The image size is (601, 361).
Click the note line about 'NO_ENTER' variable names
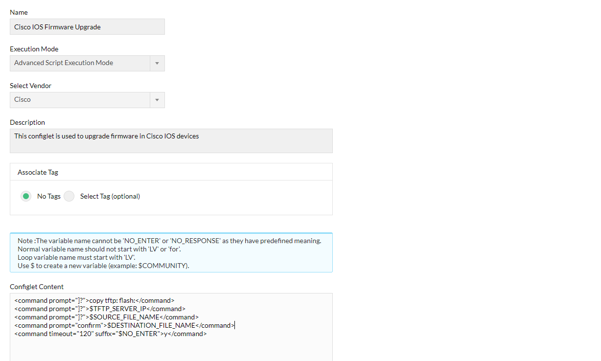point(169,241)
